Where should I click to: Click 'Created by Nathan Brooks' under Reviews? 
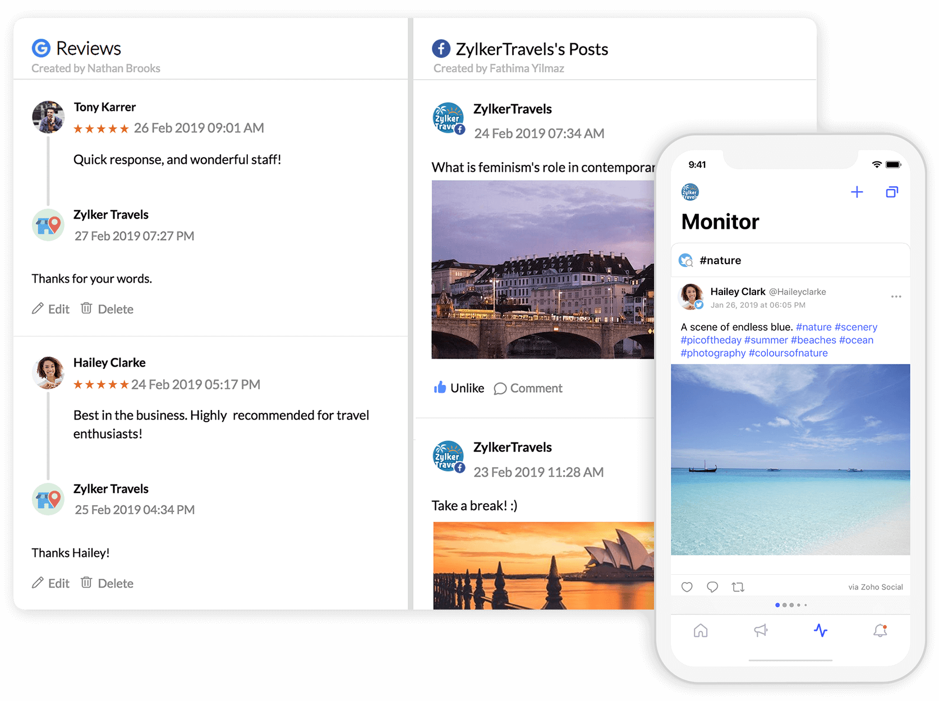coord(96,68)
